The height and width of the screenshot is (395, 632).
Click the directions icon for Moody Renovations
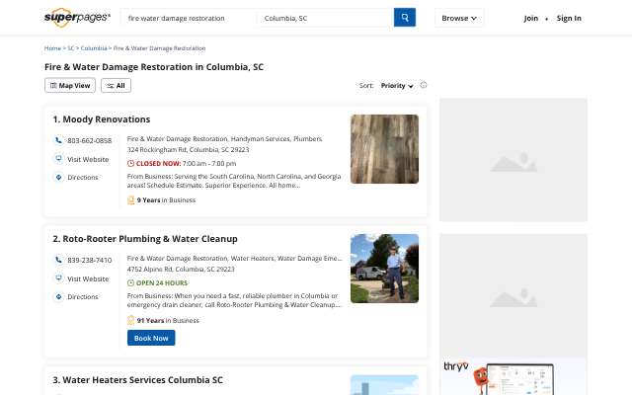(x=58, y=177)
